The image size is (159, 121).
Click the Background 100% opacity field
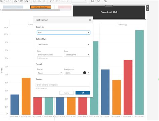pyautogui.click(x=73, y=73)
